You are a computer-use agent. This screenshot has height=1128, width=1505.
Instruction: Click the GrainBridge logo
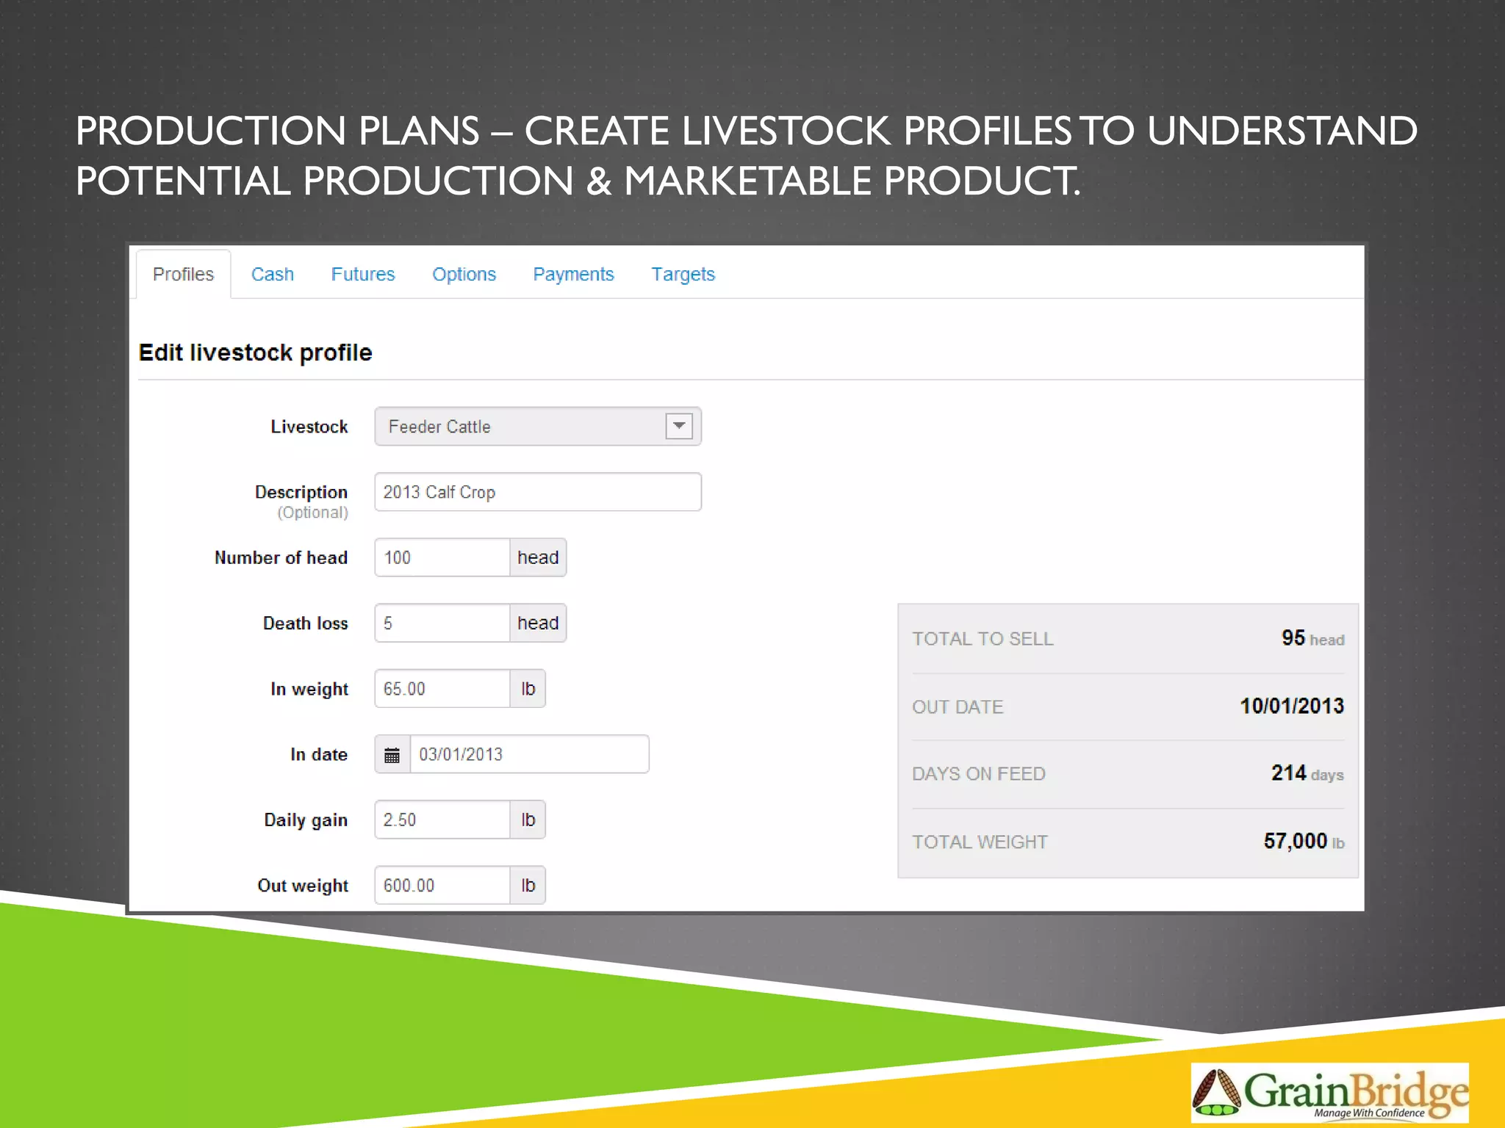(1329, 1093)
